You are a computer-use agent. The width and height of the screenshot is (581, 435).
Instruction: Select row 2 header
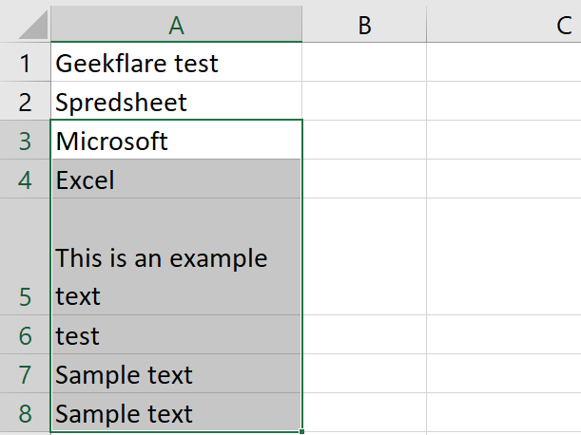(x=25, y=102)
